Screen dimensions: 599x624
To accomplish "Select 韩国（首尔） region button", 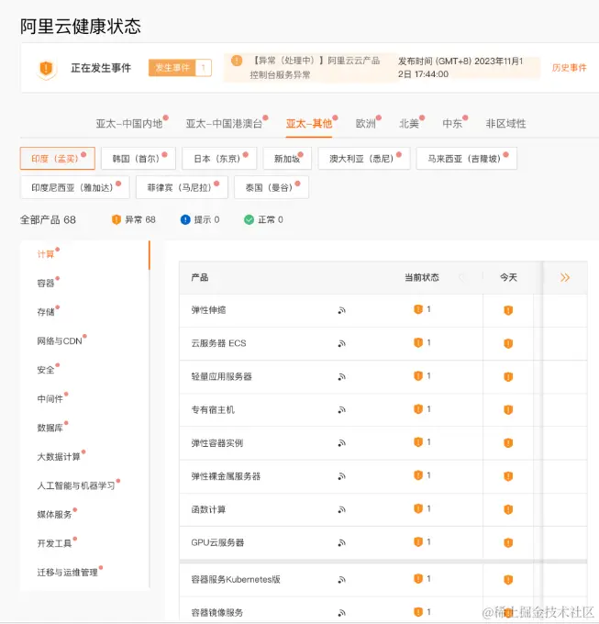I will pyautogui.click(x=139, y=159).
